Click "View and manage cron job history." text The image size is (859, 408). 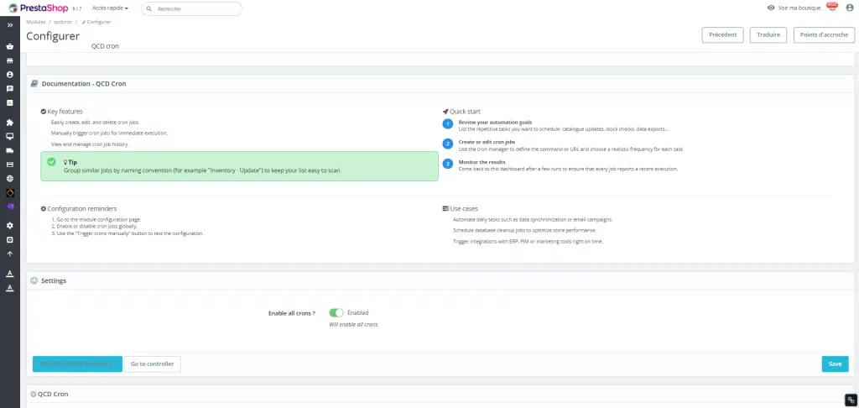coord(90,144)
